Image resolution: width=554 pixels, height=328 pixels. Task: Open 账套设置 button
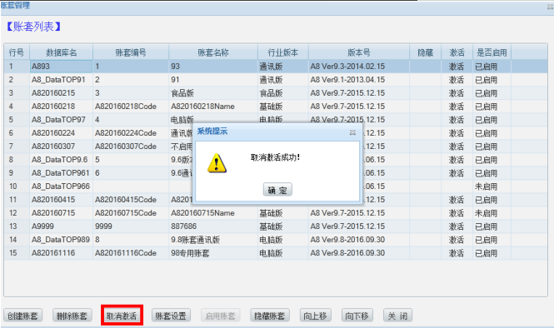171,316
